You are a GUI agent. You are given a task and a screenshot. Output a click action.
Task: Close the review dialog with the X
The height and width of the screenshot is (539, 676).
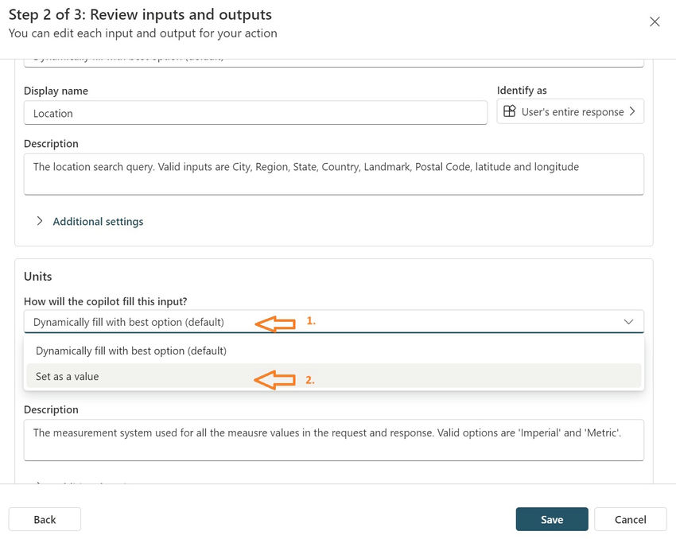click(x=655, y=21)
